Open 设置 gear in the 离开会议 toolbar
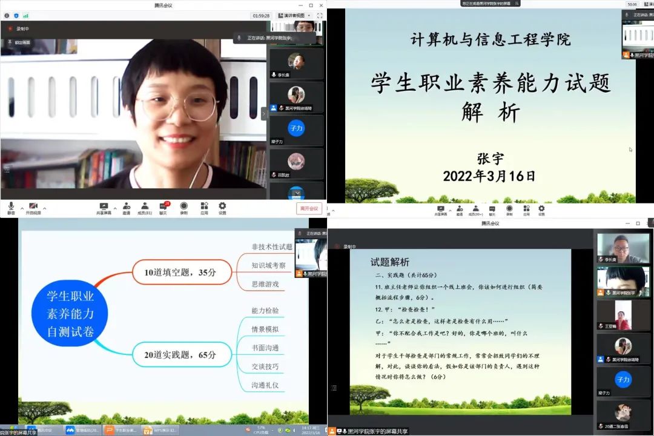This screenshot has width=654, height=436. [x=222, y=208]
